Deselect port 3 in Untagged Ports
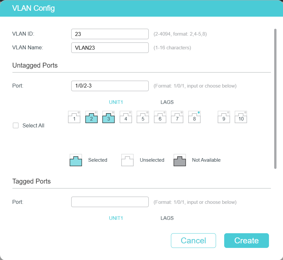 click(108, 117)
